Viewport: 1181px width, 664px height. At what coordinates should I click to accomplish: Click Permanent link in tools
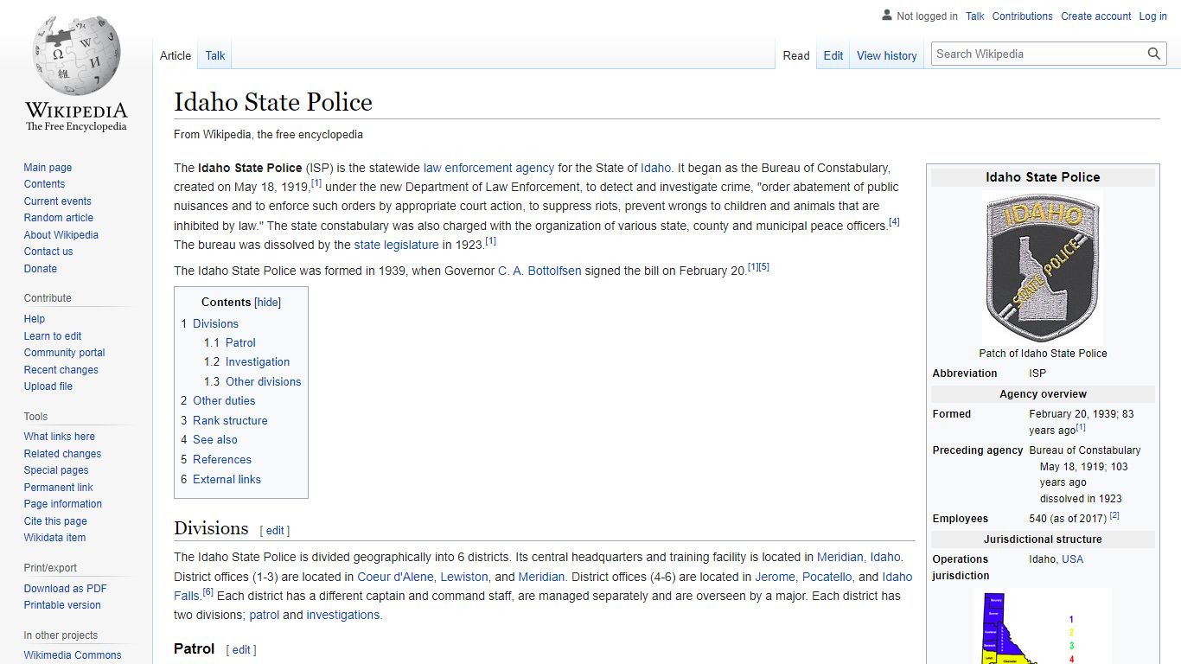point(58,488)
